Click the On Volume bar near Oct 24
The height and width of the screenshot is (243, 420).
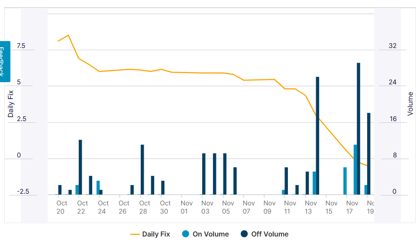(x=98, y=188)
